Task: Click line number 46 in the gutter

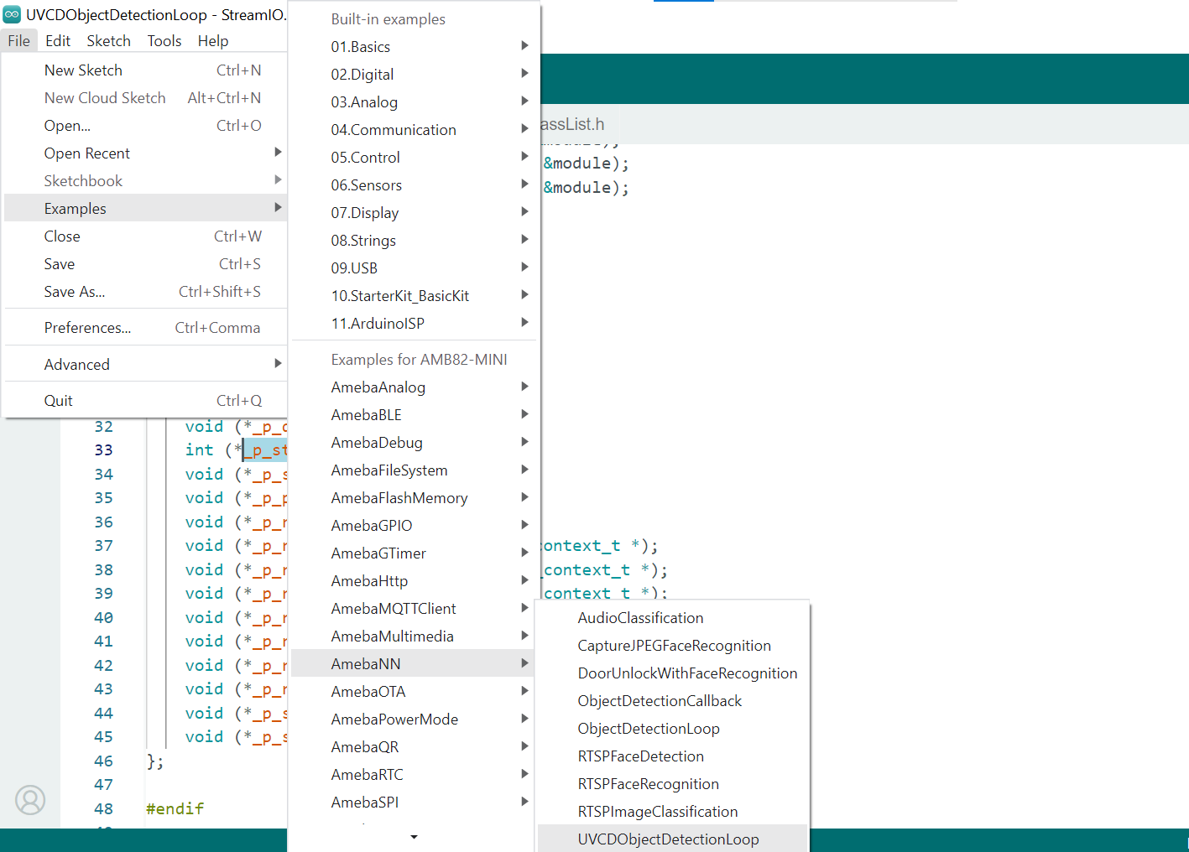Action: [x=103, y=761]
